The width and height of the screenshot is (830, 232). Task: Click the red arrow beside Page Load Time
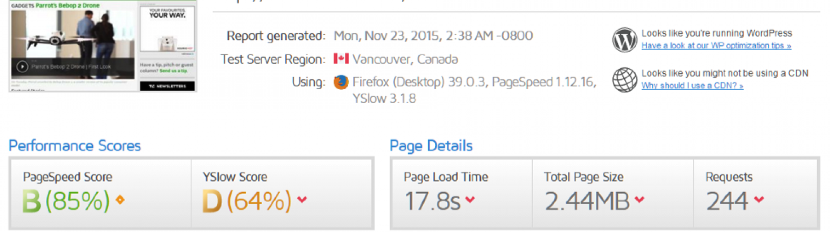click(470, 200)
